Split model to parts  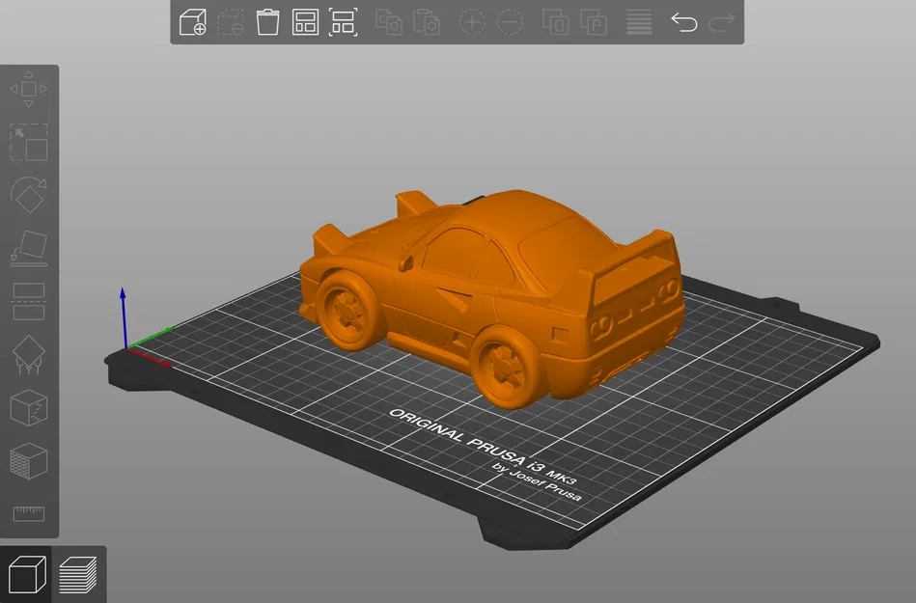coord(594,22)
